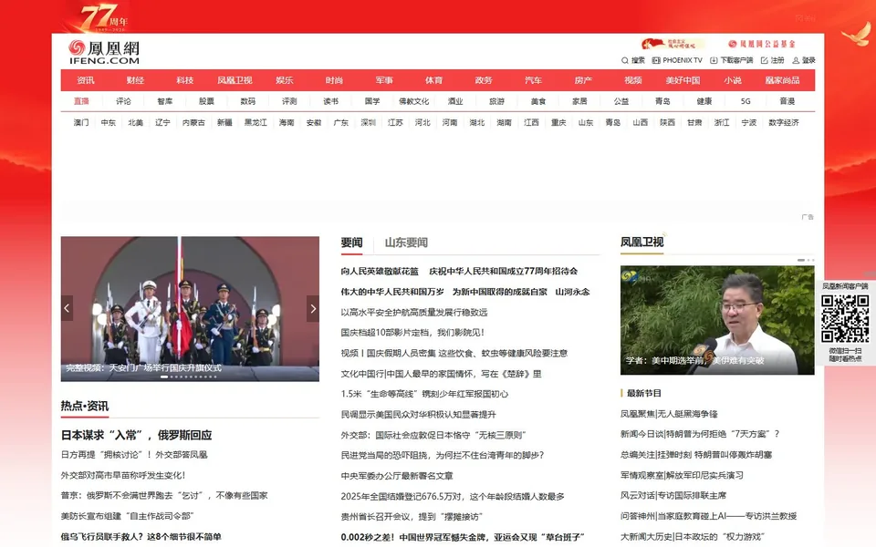The width and height of the screenshot is (876, 547).
Task: Open article 1.5米"生命等高线"
Action: pyautogui.click(x=424, y=394)
